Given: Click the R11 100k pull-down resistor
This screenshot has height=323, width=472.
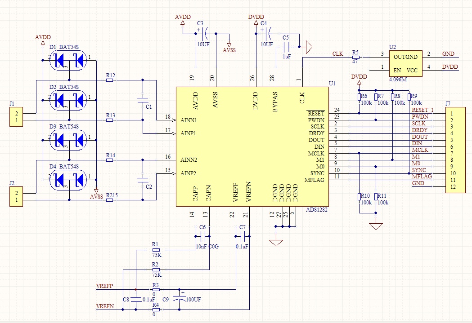Looking at the screenshot, I should [x=376, y=196].
